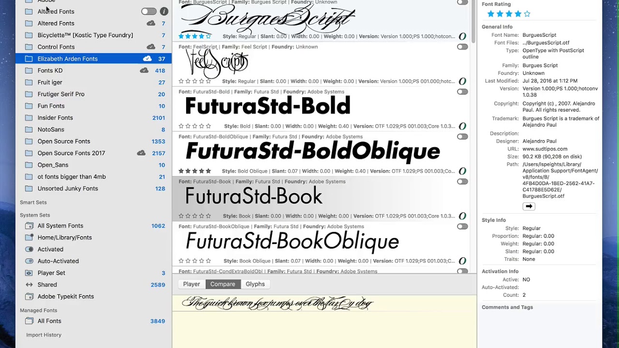
Task: Toggle activation of FuturaStd-CondExtraBoldObl font
Action: click(x=462, y=271)
